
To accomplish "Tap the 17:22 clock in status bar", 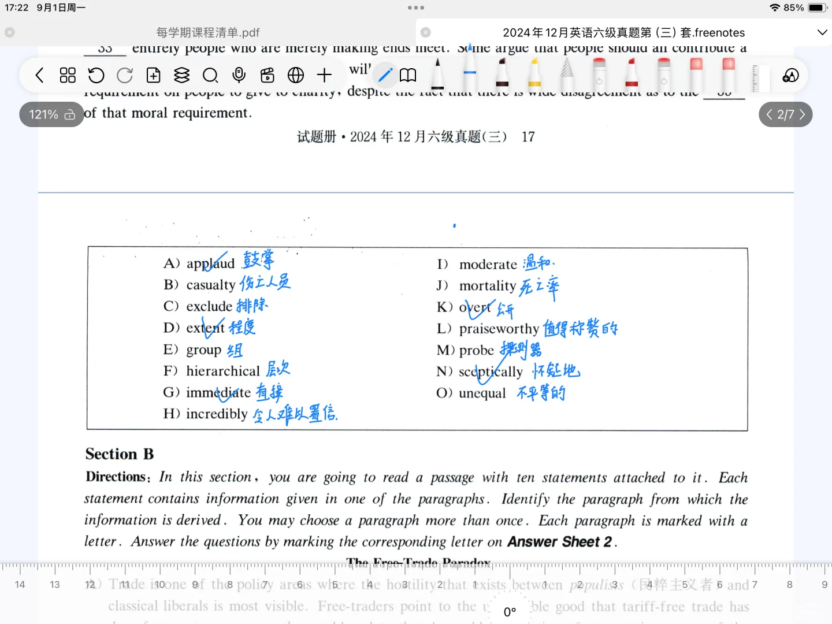I will (17, 8).
